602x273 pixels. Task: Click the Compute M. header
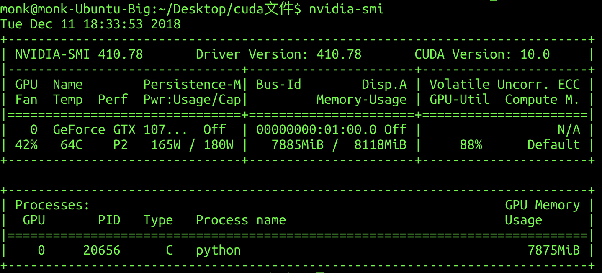click(x=542, y=100)
